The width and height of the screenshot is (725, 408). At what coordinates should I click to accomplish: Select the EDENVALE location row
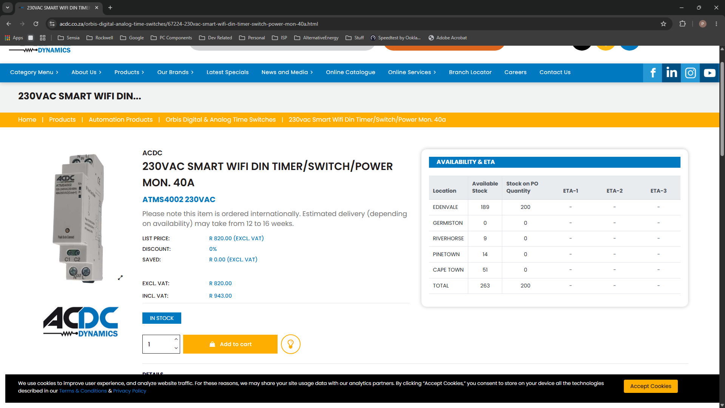click(x=554, y=207)
